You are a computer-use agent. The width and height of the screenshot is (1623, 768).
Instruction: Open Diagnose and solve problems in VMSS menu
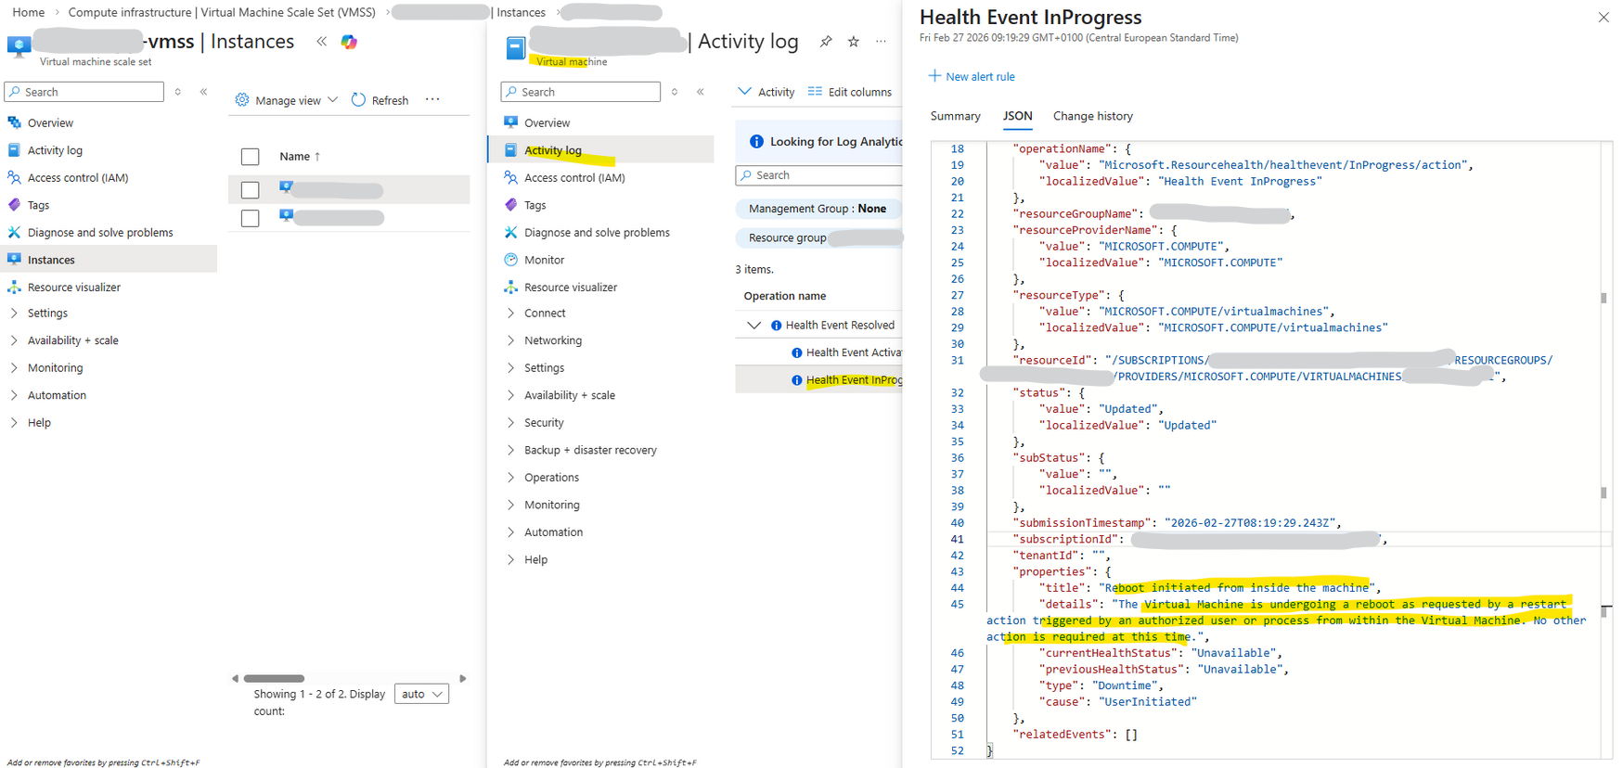[100, 233]
